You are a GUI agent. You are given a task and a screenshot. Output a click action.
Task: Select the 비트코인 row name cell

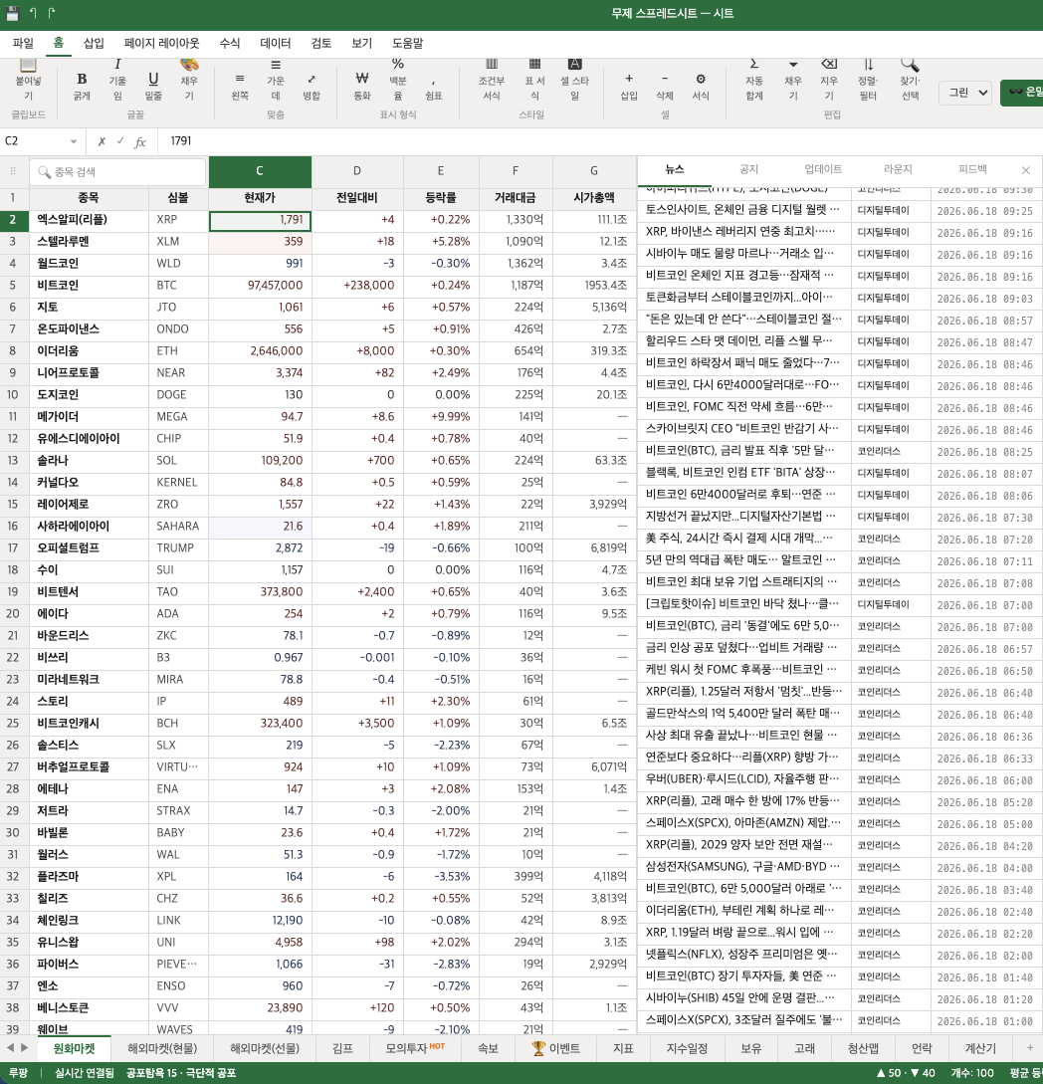(x=89, y=285)
